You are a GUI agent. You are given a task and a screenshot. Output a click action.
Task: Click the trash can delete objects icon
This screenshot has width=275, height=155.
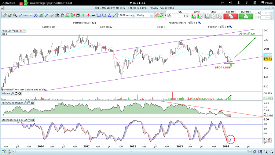(62, 15)
